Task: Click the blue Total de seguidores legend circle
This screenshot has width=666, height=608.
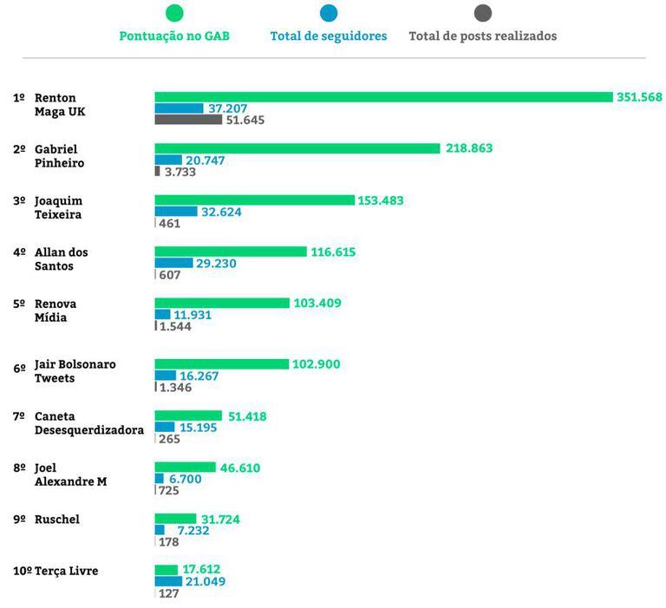Action: click(329, 13)
